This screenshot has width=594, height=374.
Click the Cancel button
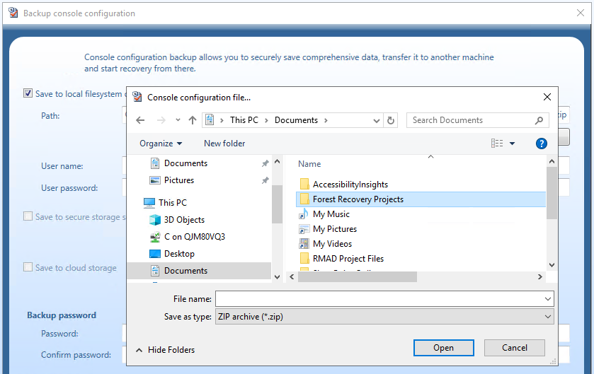pyautogui.click(x=515, y=348)
